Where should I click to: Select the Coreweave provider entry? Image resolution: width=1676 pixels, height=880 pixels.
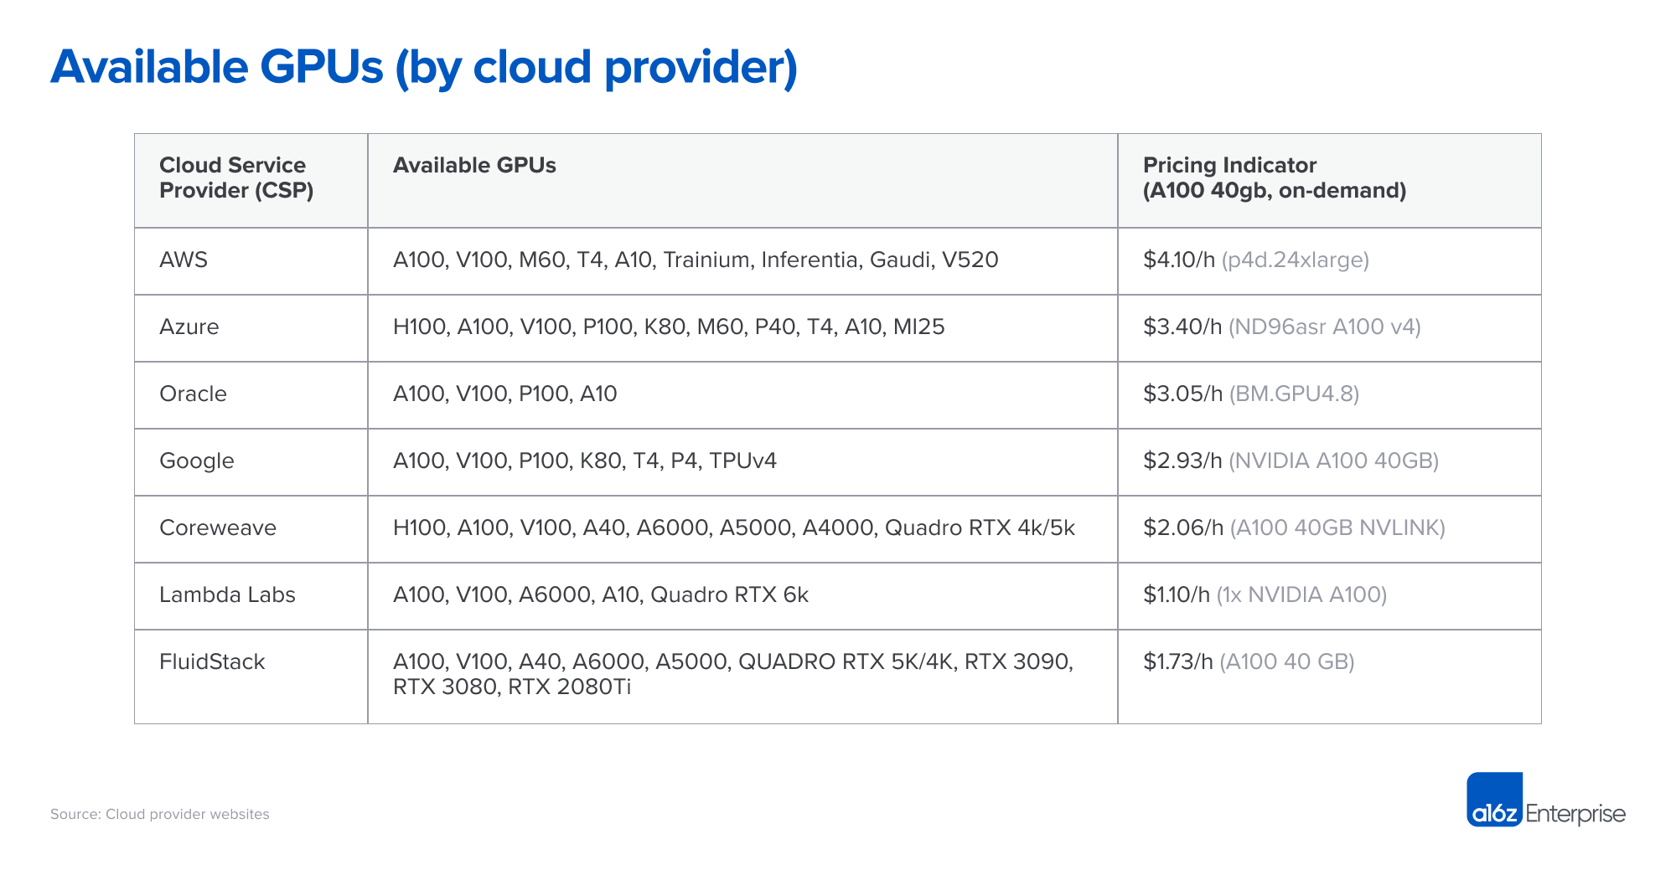217,528
